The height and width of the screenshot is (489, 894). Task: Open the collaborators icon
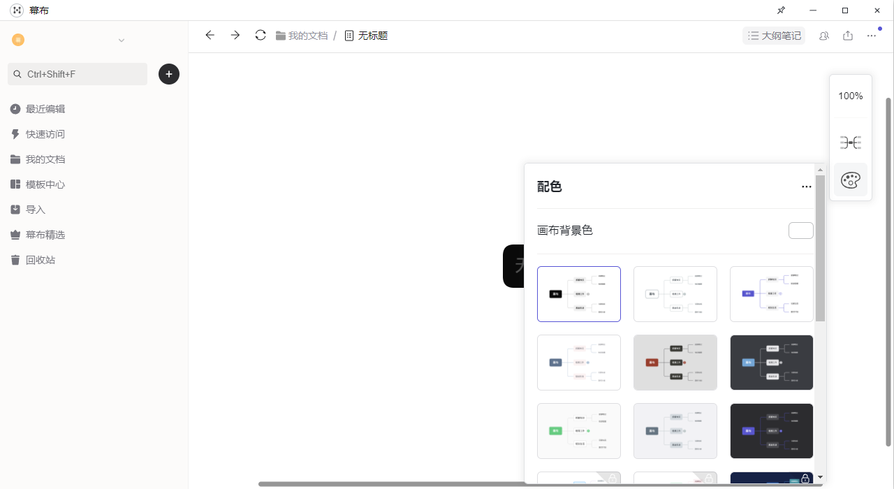824,36
